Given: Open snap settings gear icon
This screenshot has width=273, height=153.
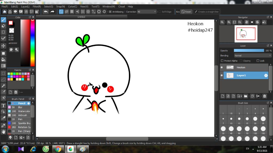Looking at the screenshot, I should [104, 12].
